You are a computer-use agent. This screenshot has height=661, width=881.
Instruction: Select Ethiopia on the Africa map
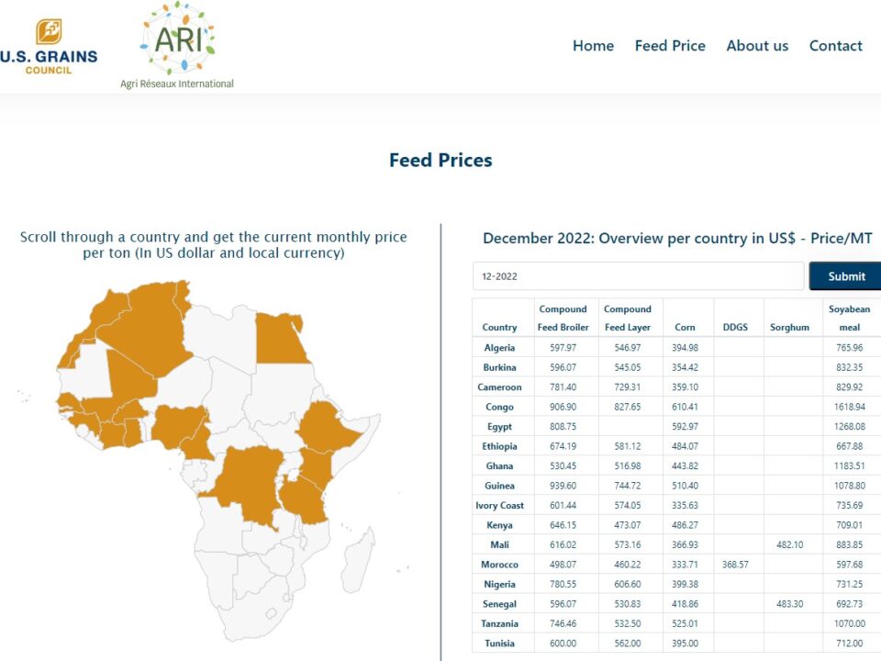tap(325, 429)
